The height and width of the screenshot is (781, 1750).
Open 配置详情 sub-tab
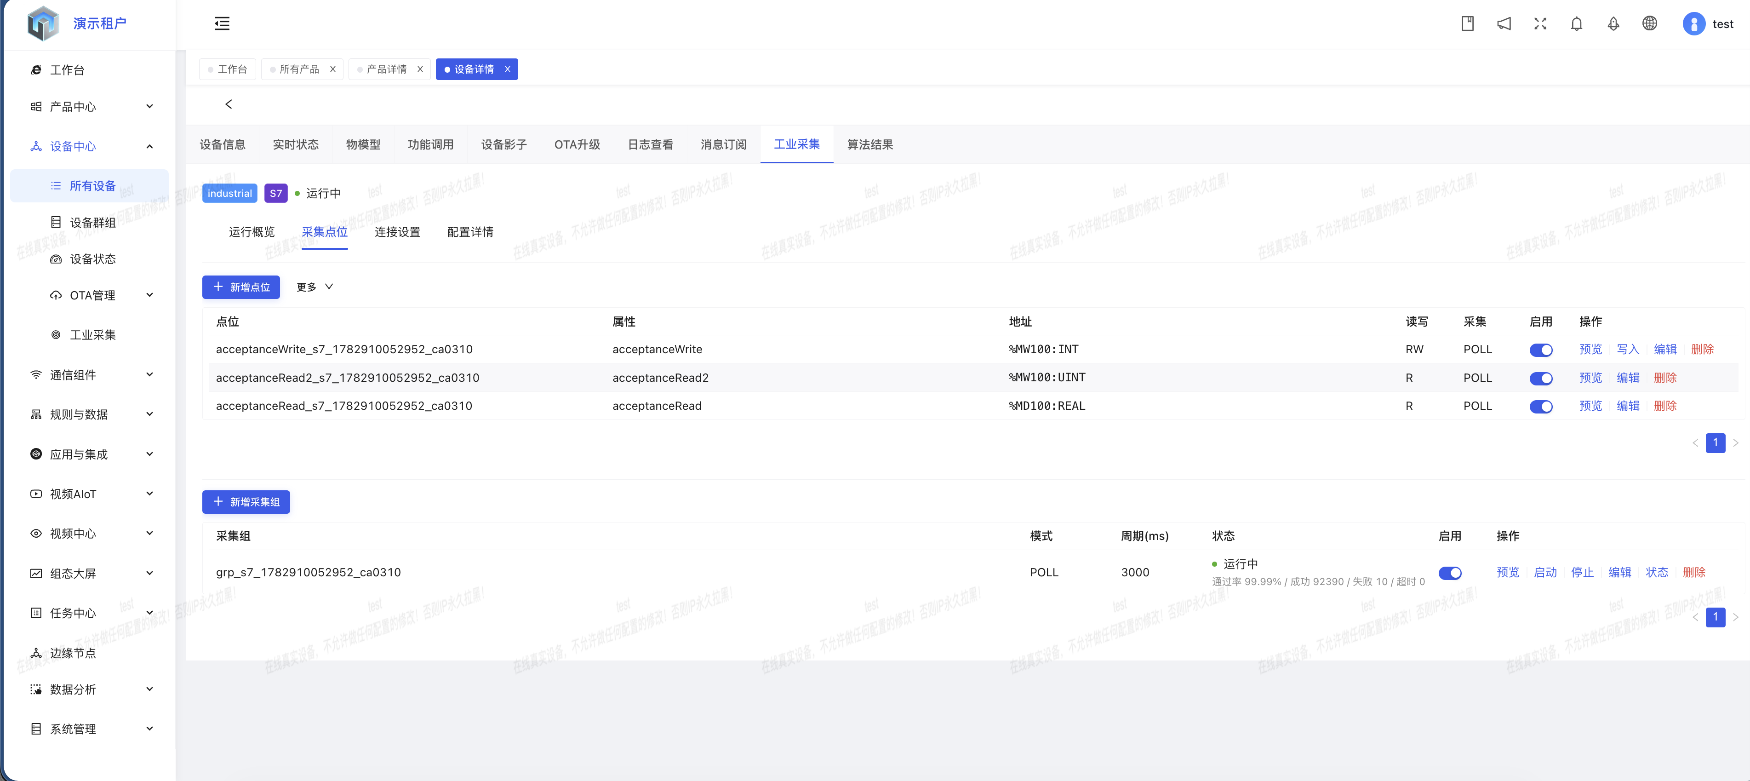pos(470,232)
